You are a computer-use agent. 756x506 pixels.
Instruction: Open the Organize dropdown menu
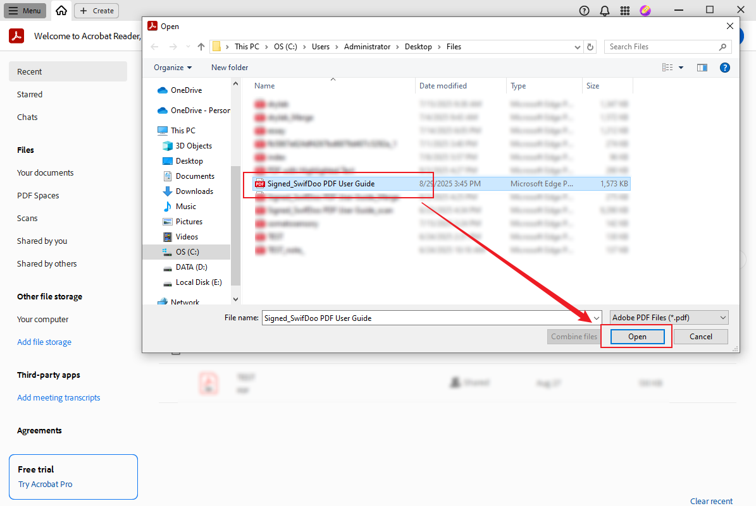[x=173, y=68]
